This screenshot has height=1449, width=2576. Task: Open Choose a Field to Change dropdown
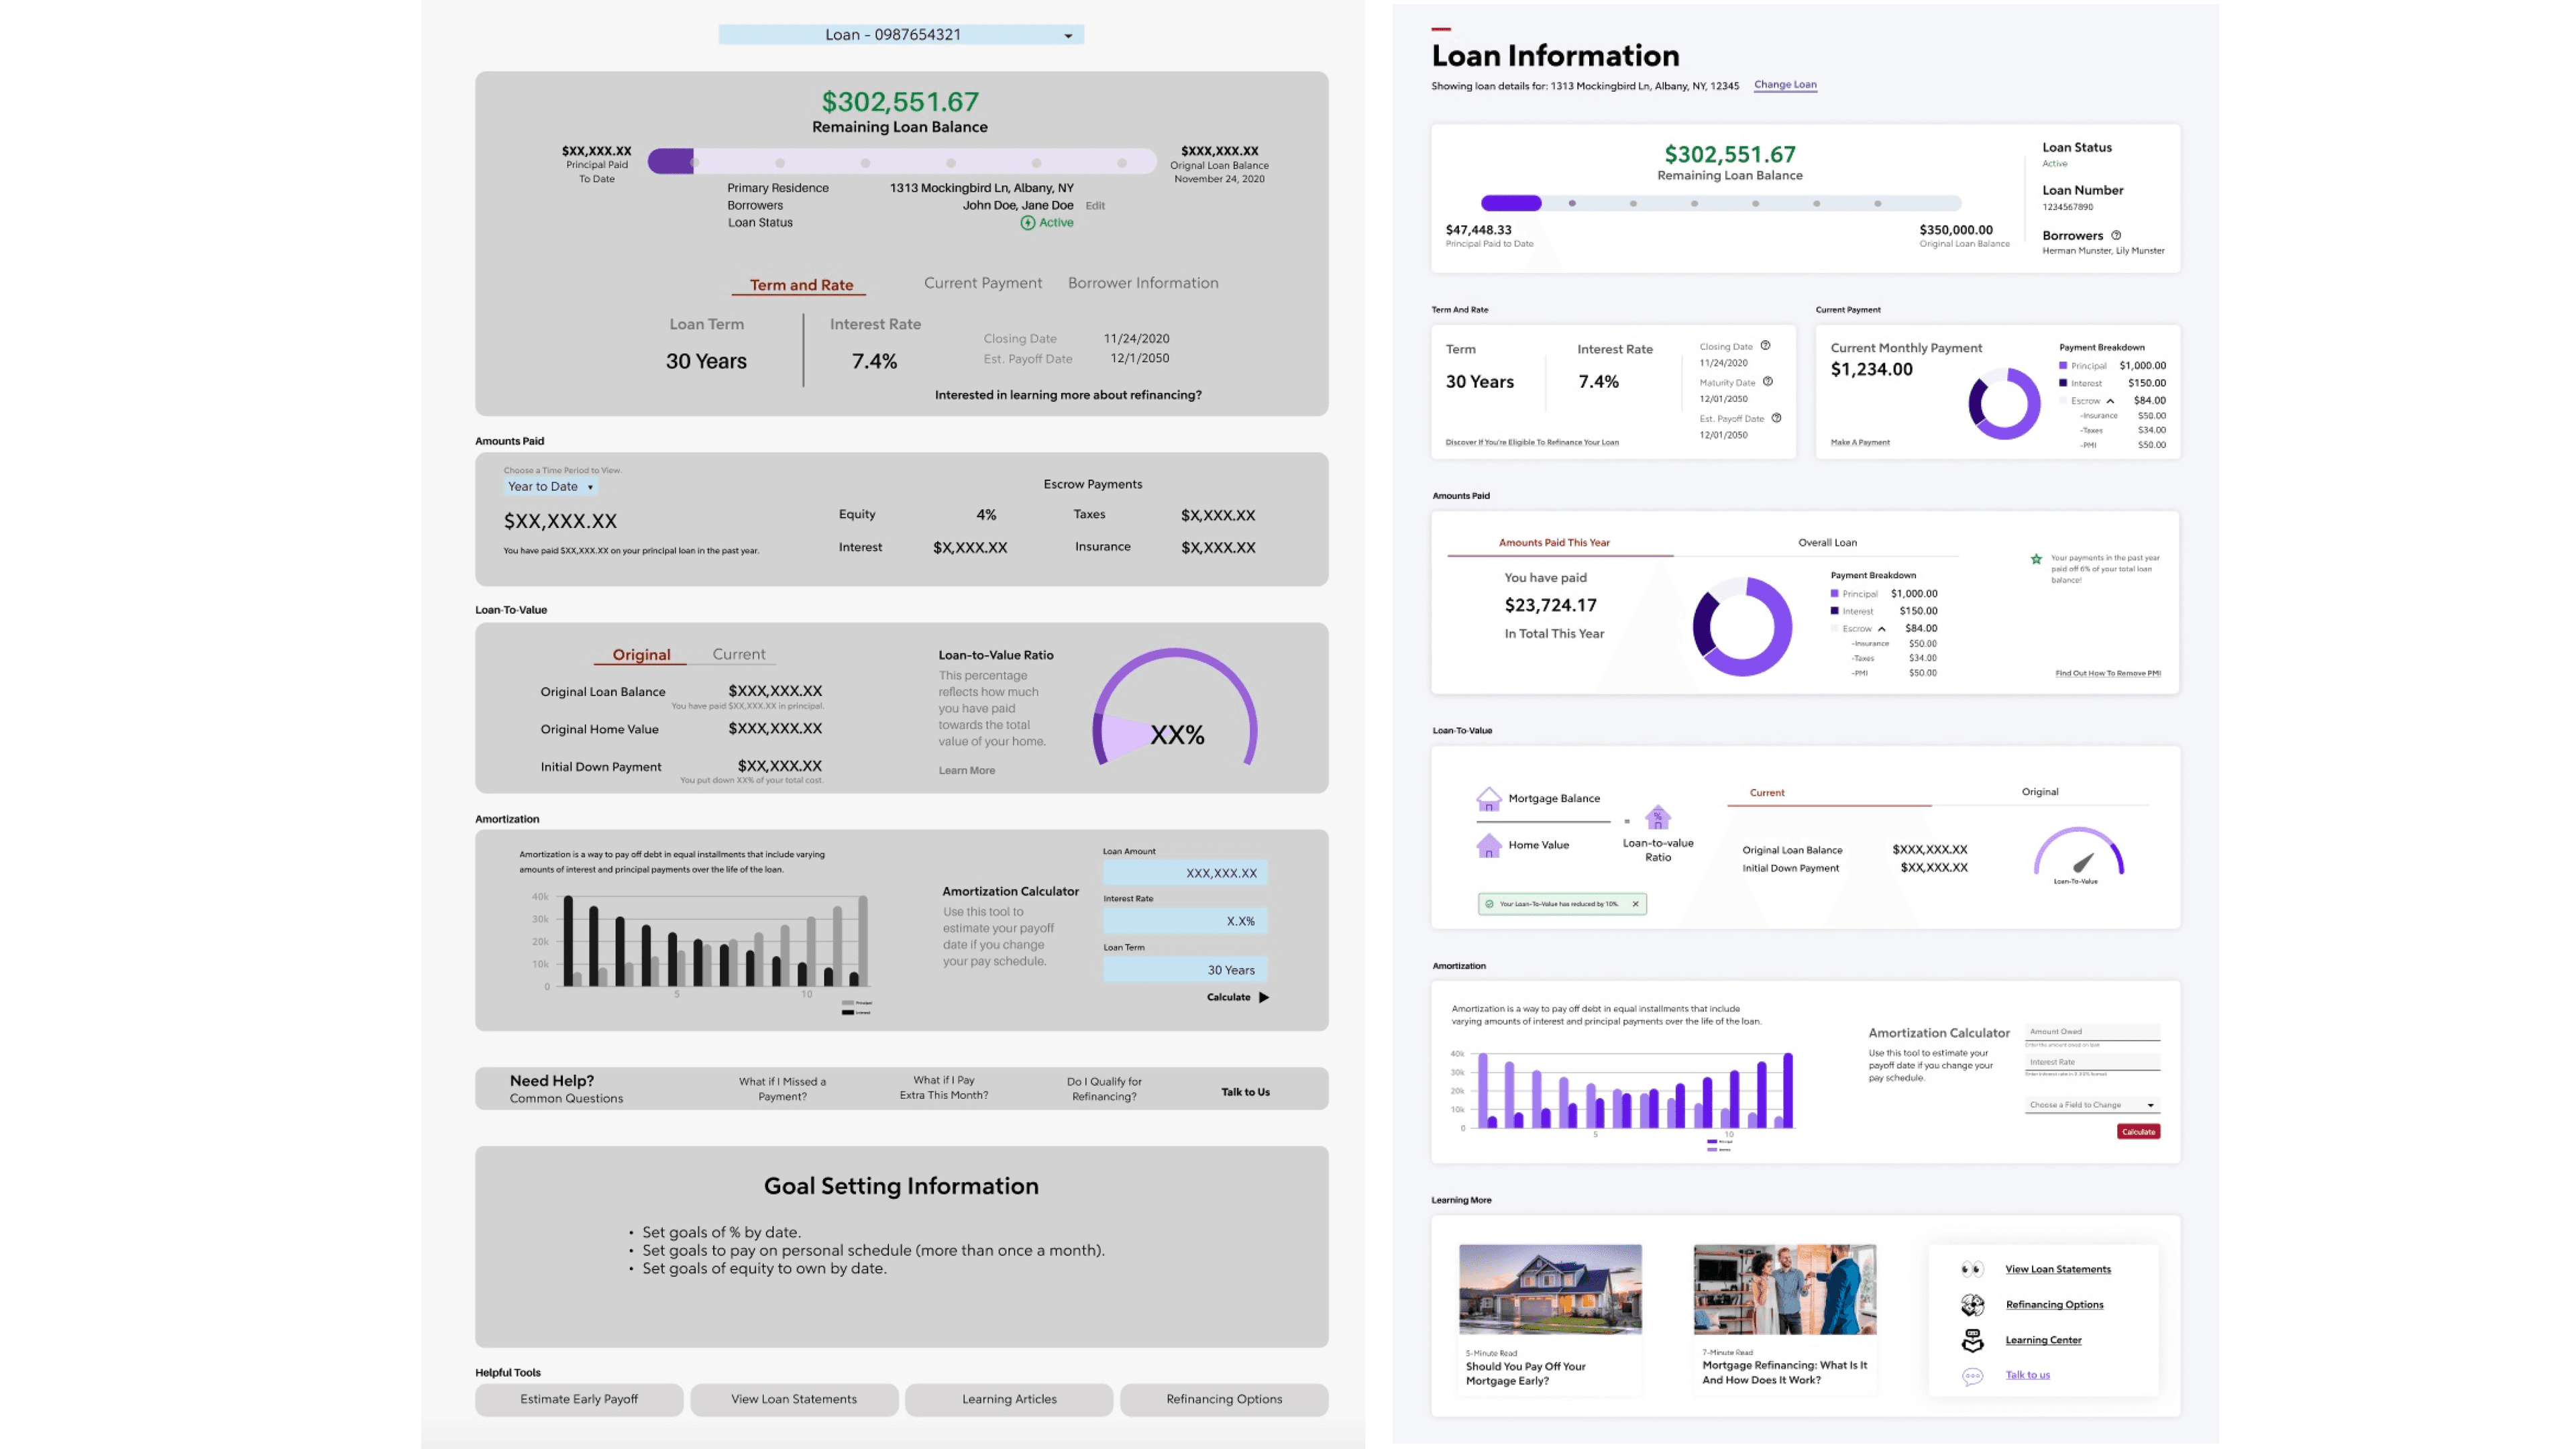point(2092,1105)
